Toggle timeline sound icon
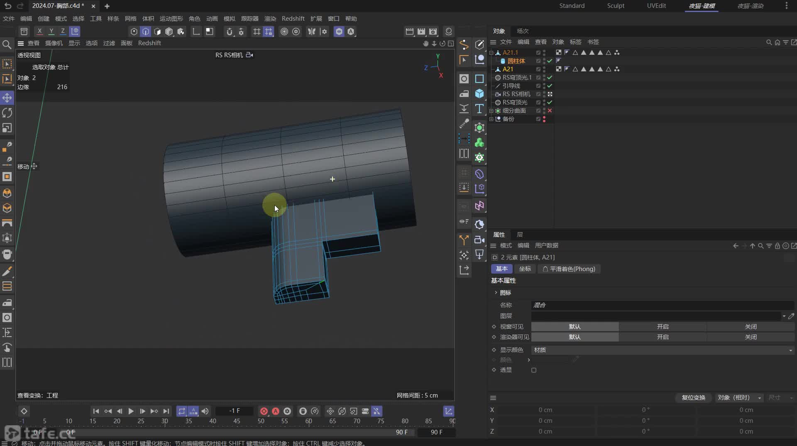Screen dimensions: 797x446 coord(205,411)
